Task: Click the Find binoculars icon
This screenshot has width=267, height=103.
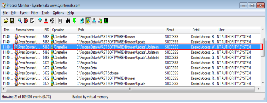Action: pos(68,21)
